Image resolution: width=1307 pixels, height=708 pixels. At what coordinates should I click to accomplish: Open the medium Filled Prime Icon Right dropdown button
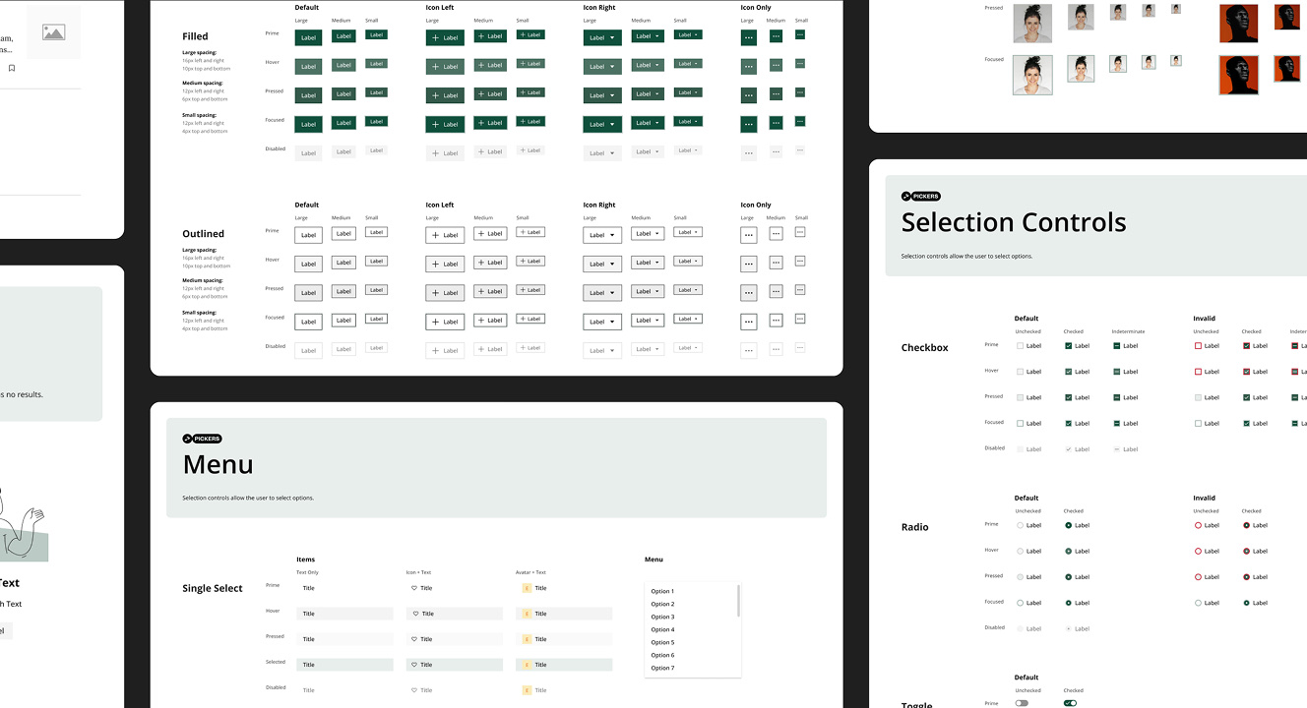tap(646, 36)
